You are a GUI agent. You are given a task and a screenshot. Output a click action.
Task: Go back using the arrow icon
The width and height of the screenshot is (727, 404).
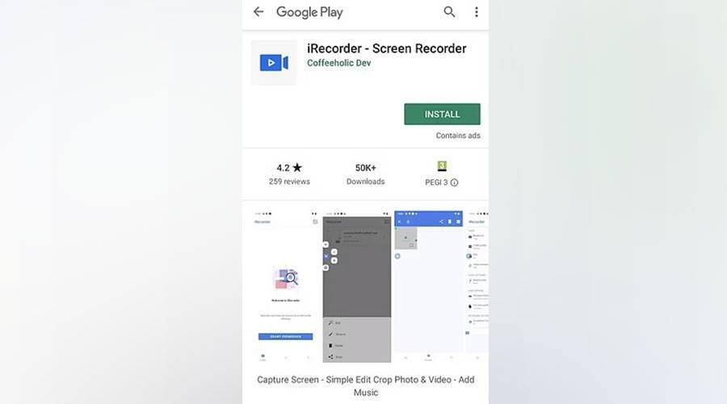pyautogui.click(x=258, y=11)
